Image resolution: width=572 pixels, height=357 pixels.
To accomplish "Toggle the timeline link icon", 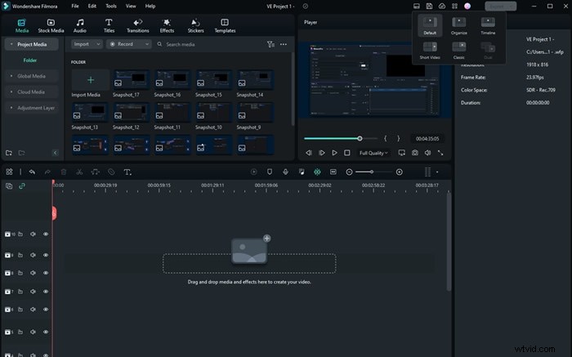I will 22,186.
